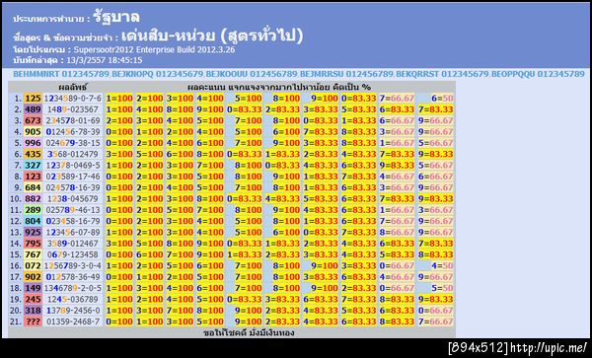Click the ผลคะแนน แจกแจงจากมากไปหาน้อย header
Viewport: 592px width, 358px height.
coord(279,87)
